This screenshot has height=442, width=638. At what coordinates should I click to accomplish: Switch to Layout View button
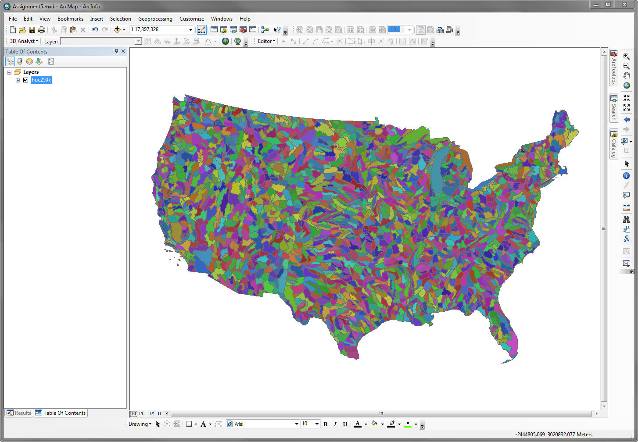(141, 413)
